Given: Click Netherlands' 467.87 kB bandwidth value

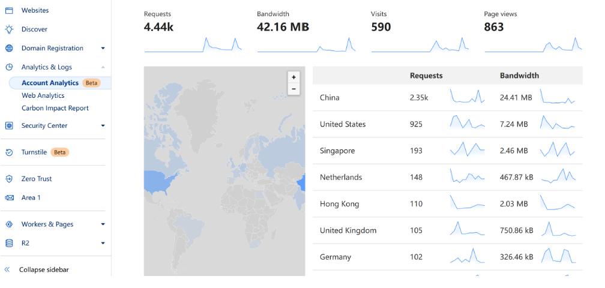Looking at the screenshot, I should (x=517, y=178).
